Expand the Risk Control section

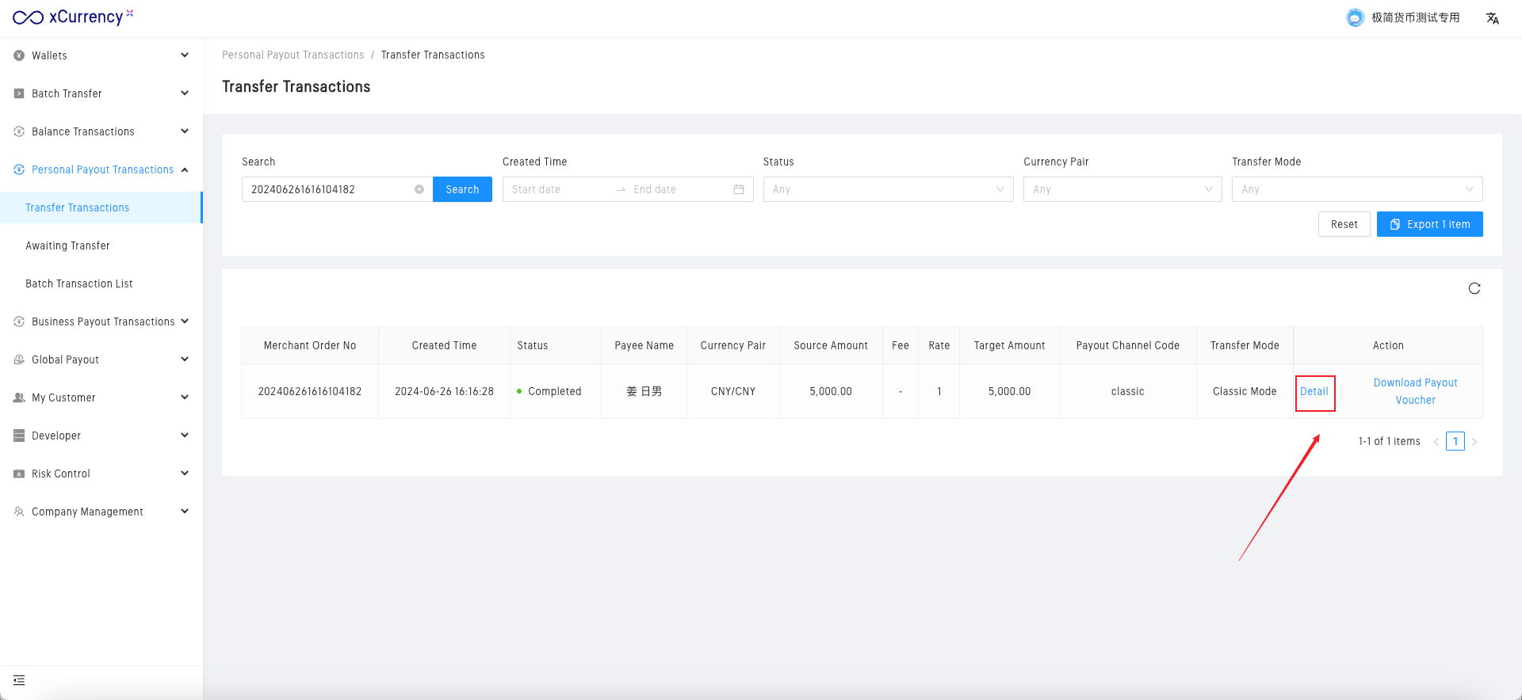point(101,474)
